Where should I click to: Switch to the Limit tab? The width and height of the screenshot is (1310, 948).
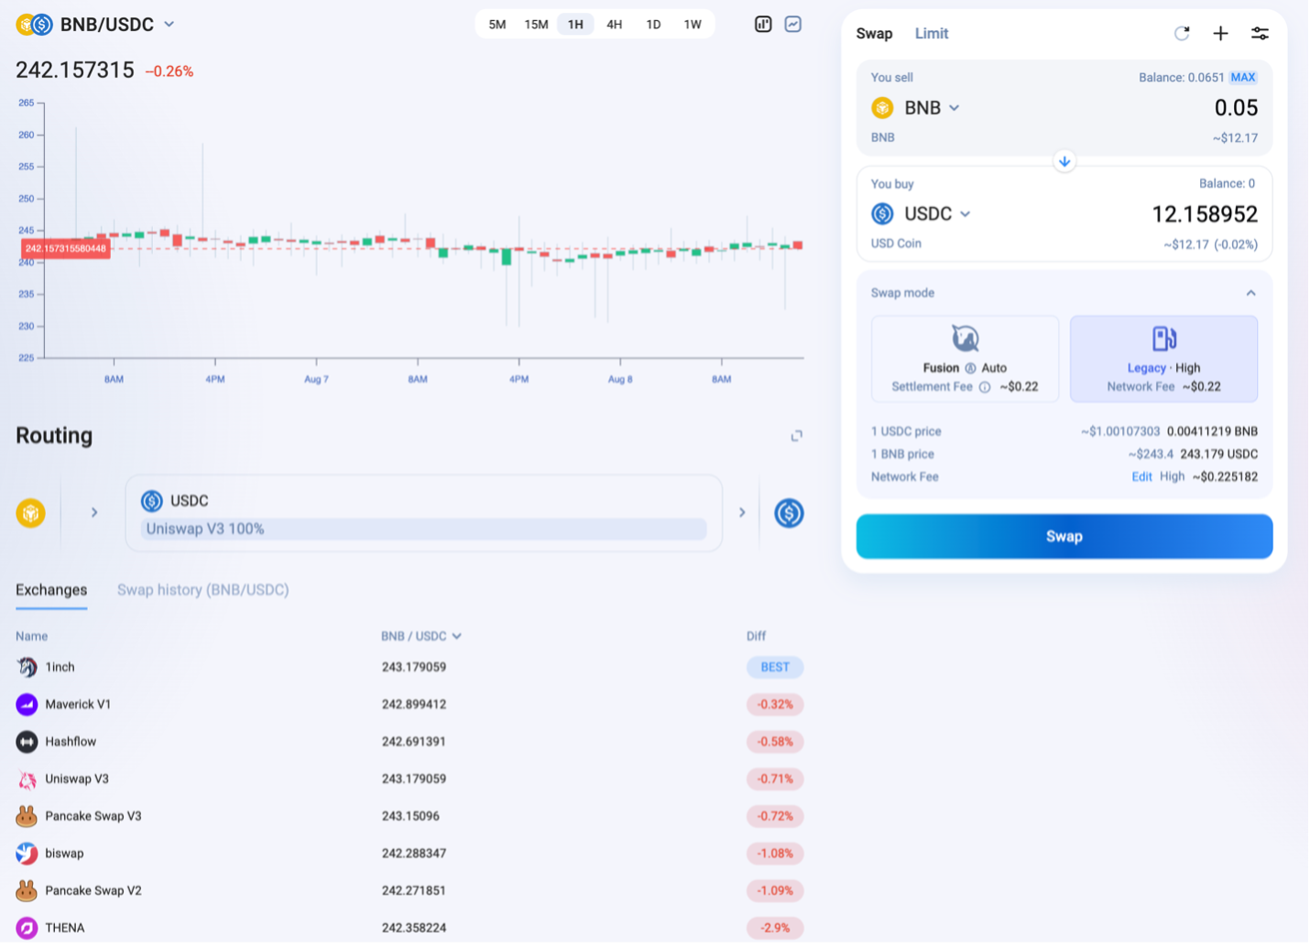click(932, 34)
